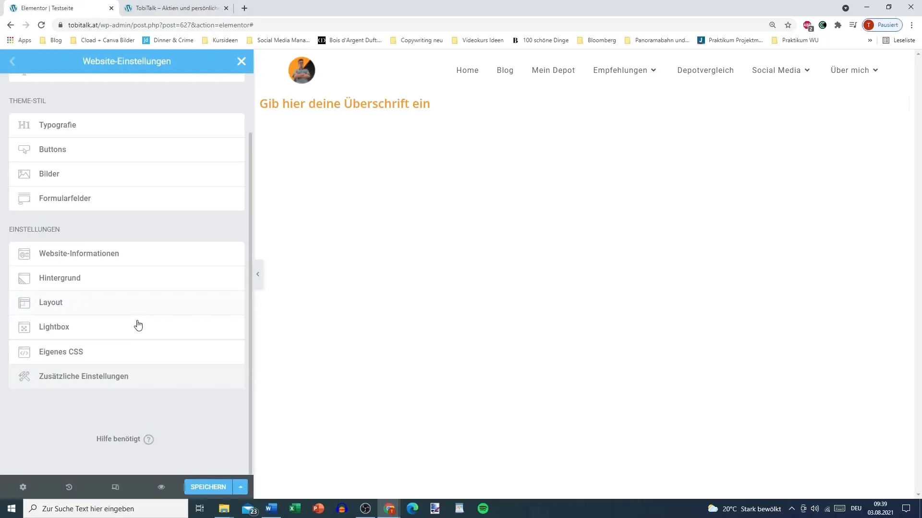The image size is (922, 518).
Task: Open Website-Informationen settings
Action: click(x=127, y=254)
